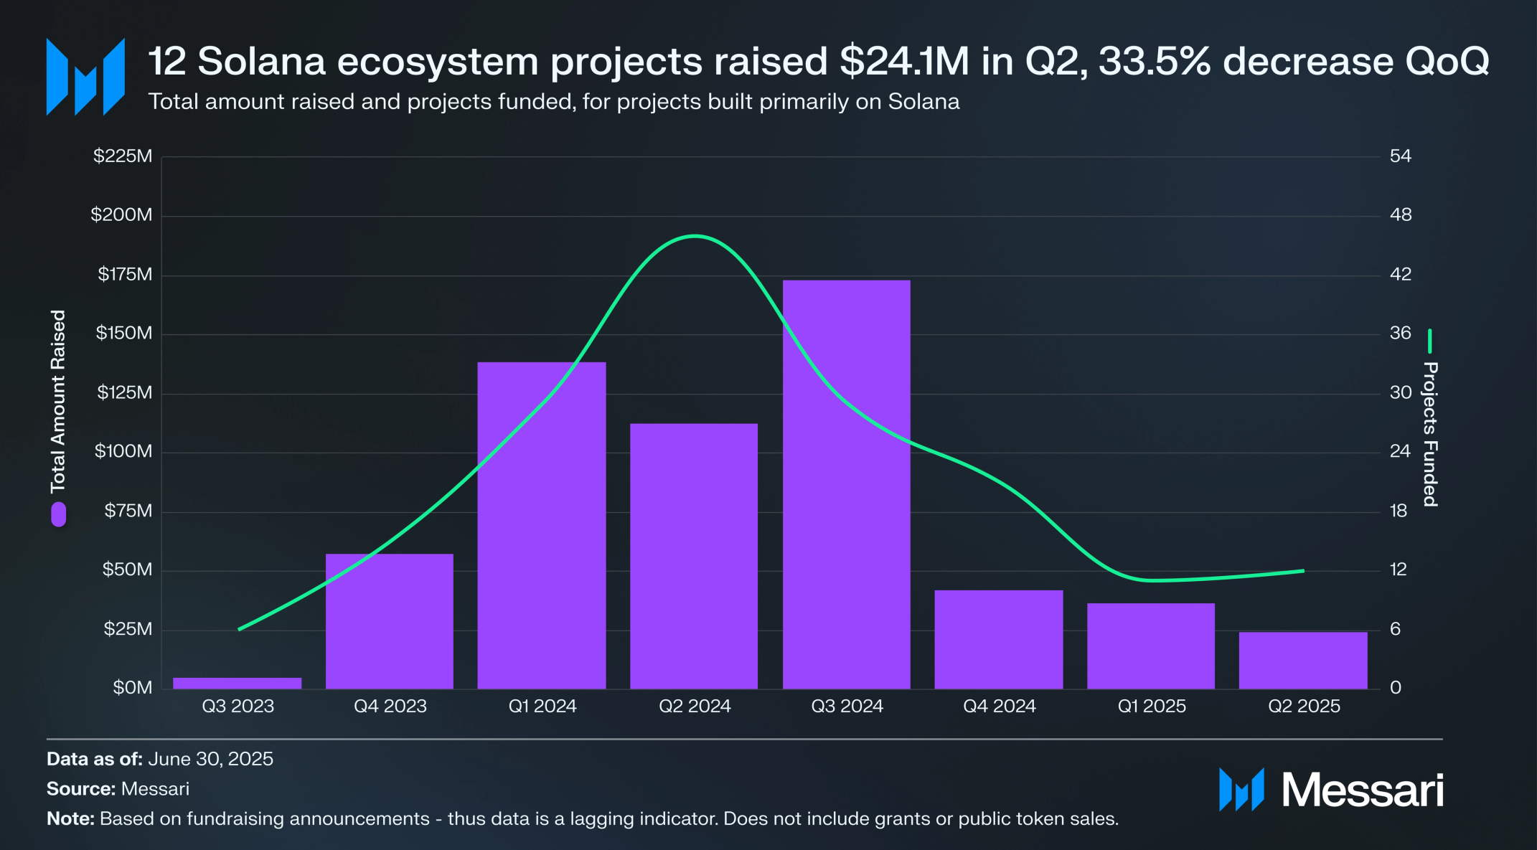Click the $175M y-axis label
Viewport: 1537px width, 850px height.
click(x=125, y=275)
